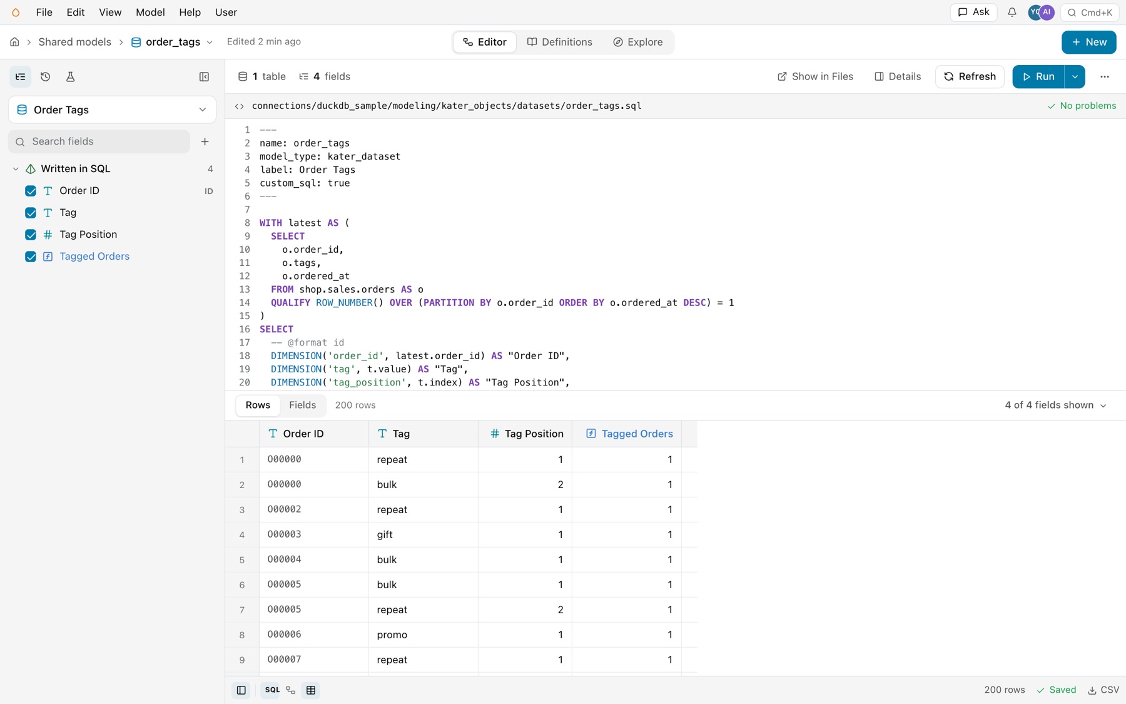Go to Shared models breadcrumb
The image size is (1126, 704).
(x=75, y=43)
